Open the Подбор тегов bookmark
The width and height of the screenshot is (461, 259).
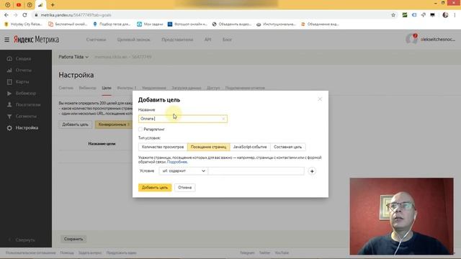tap(112, 24)
